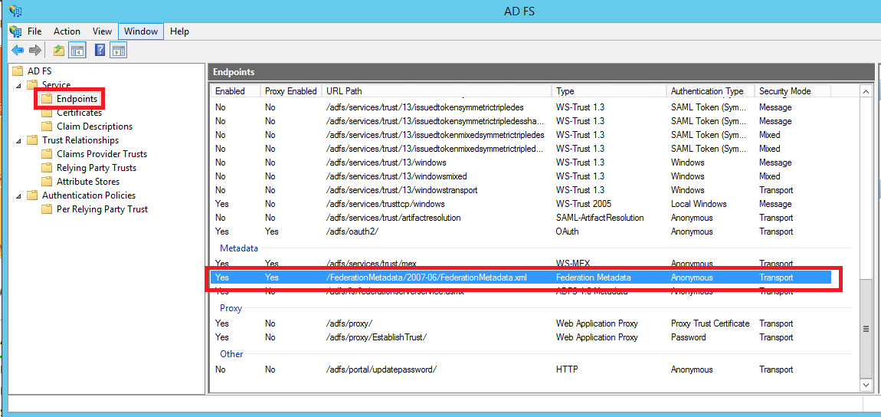Click the blue Back arrow toolbar icon
This screenshot has height=417, width=881.
[18, 51]
